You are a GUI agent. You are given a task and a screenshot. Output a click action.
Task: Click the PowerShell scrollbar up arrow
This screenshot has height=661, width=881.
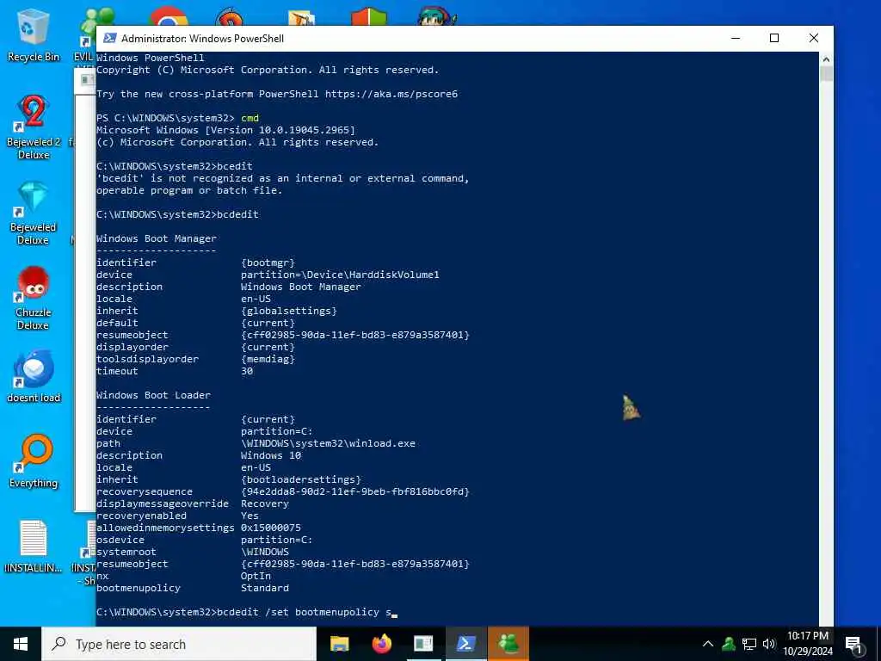pyautogui.click(x=826, y=59)
